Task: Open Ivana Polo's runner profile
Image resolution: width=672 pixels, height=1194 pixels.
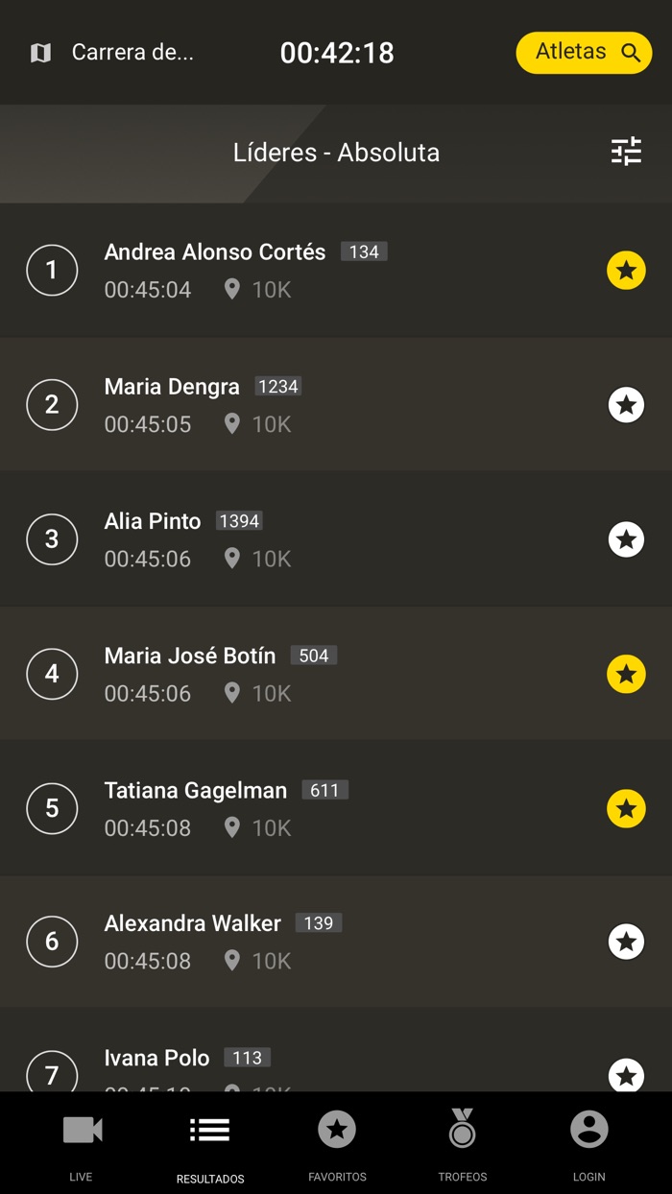Action: (288, 1058)
